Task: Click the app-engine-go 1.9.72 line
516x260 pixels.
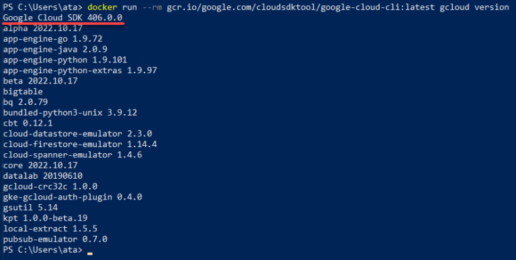Action: tap(52, 39)
